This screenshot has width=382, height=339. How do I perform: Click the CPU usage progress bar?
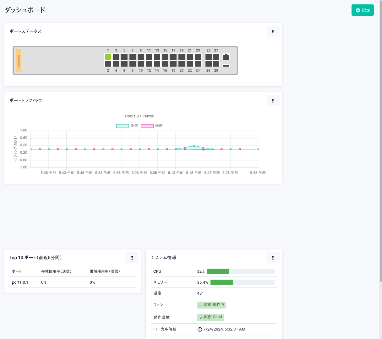(x=241, y=271)
